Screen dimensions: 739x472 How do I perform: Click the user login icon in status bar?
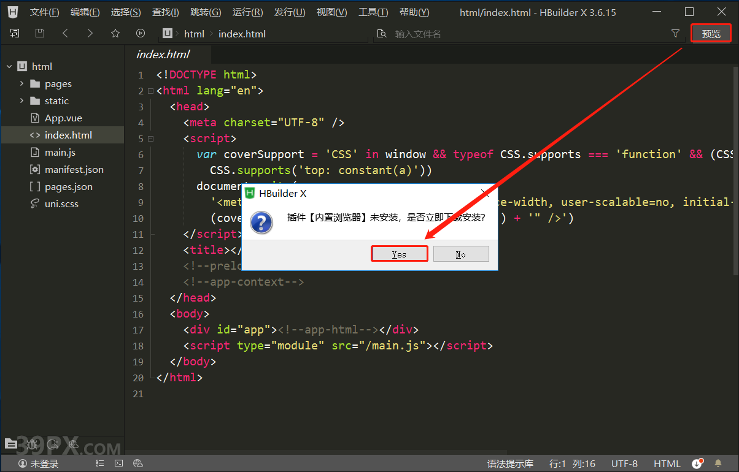tap(23, 463)
